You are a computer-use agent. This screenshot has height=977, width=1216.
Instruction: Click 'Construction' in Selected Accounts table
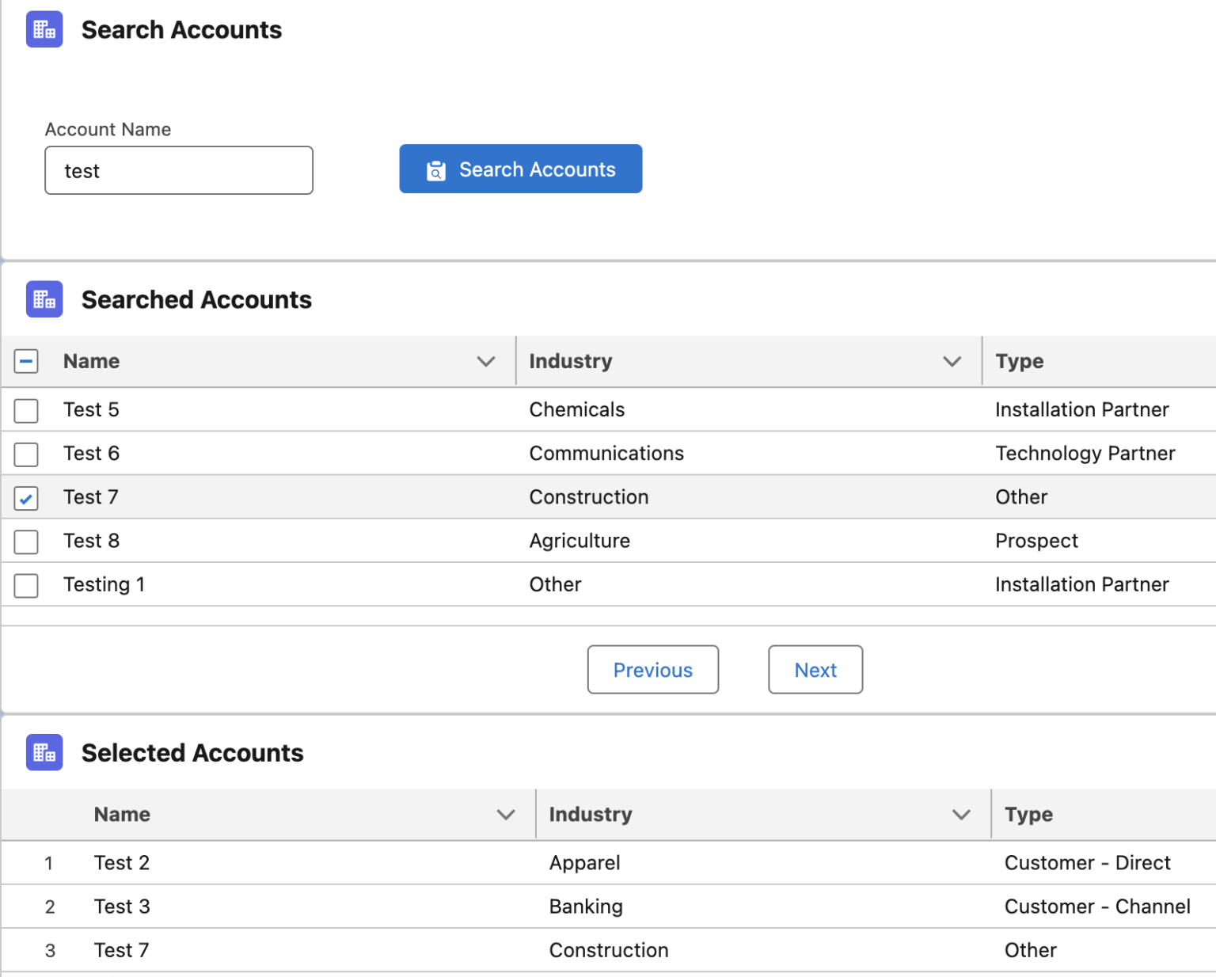click(x=609, y=950)
